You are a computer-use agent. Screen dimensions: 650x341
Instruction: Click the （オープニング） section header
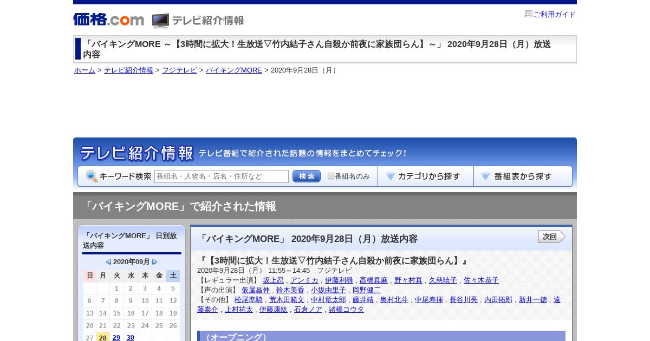[x=381, y=336]
